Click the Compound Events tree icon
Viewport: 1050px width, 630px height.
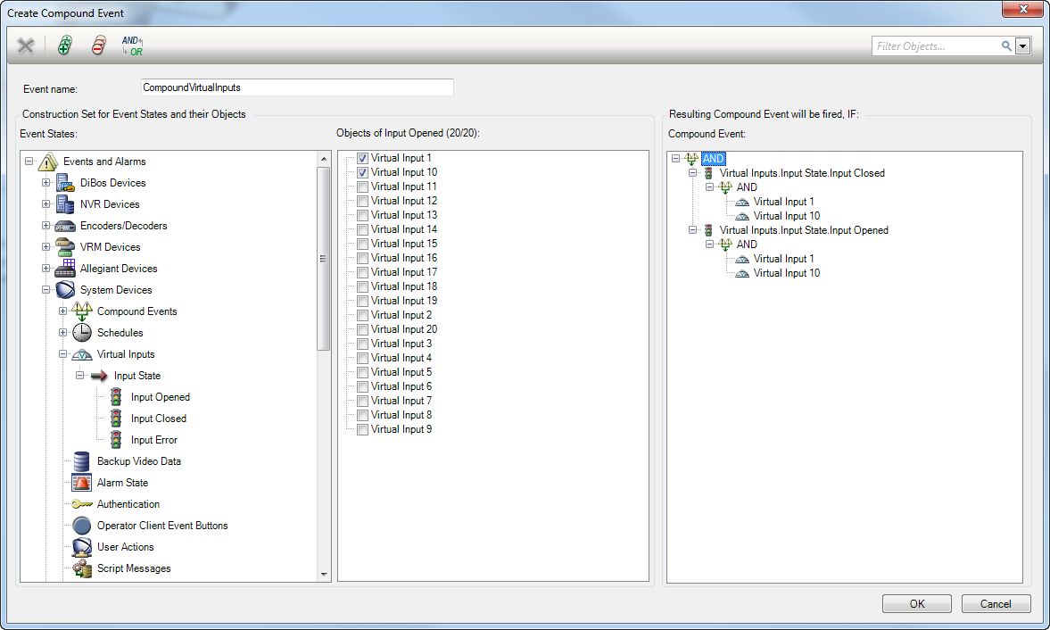click(82, 311)
